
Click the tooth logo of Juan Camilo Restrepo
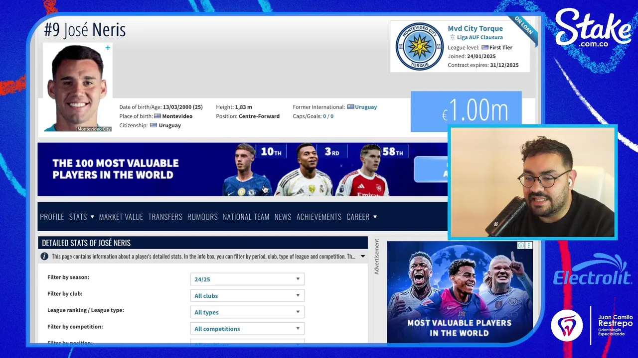tap(567, 325)
